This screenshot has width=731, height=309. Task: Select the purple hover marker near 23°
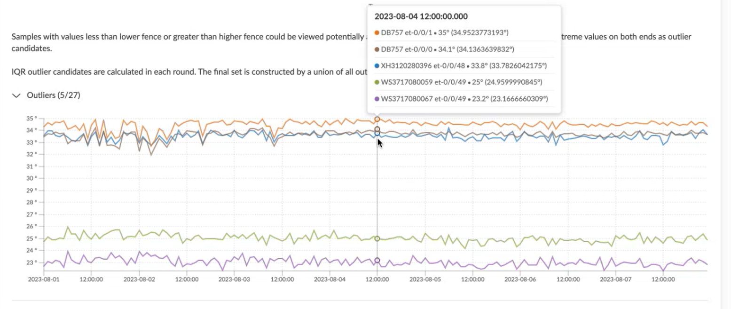pyautogui.click(x=377, y=261)
